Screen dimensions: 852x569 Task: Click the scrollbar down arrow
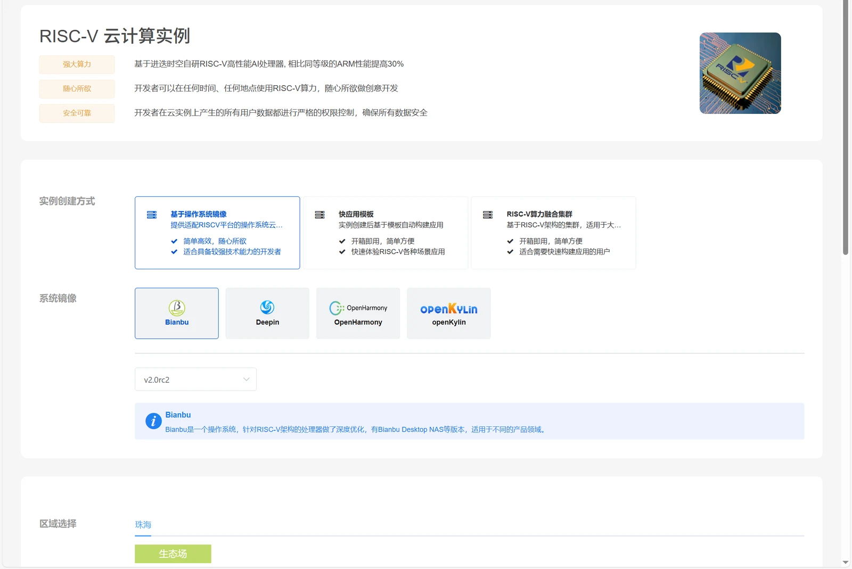[845, 563]
